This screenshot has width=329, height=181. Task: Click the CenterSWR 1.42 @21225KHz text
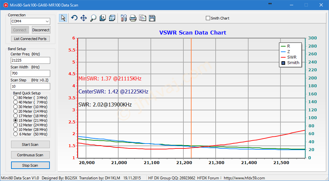[x=113, y=92]
